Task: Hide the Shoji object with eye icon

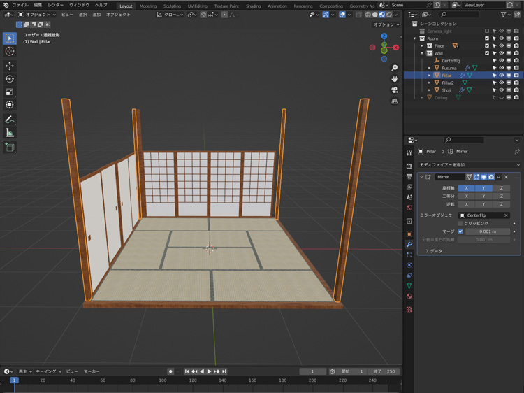Action: tap(502, 90)
